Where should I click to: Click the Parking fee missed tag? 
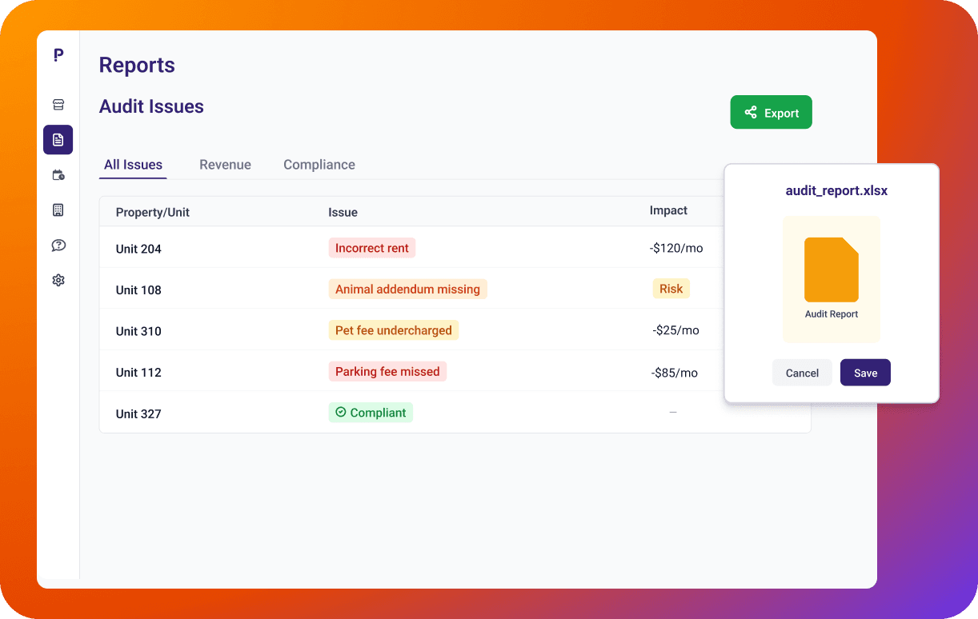click(387, 371)
